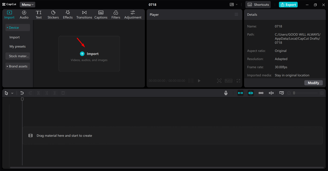328x171 pixels.
Task: Click the project title 0718
Action: [152, 5]
